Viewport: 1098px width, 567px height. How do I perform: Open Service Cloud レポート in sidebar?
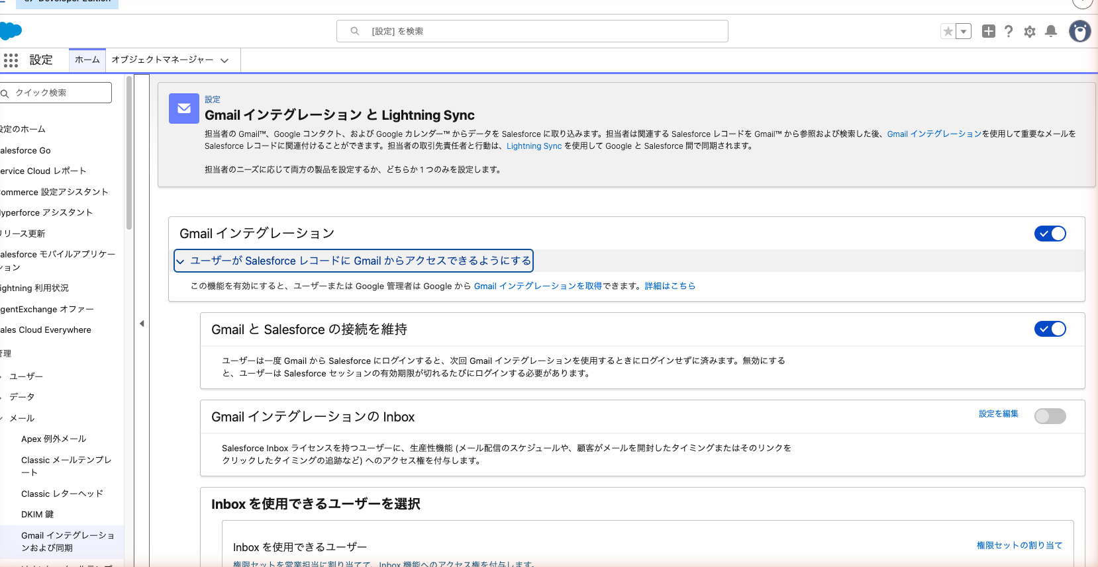point(43,171)
